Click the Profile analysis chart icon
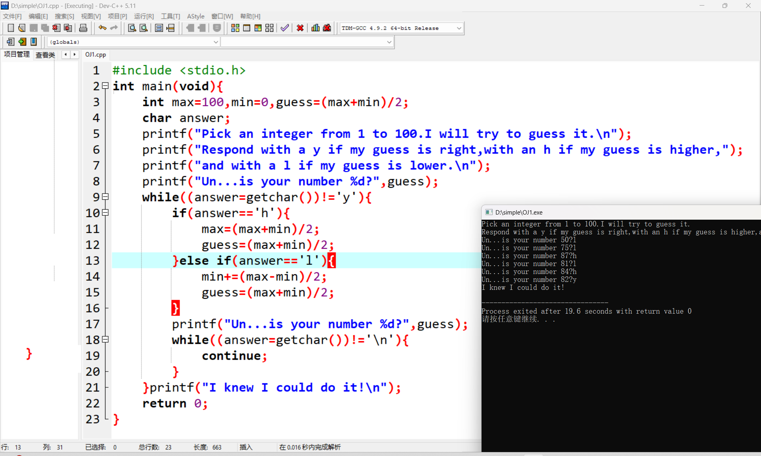 click(x=315, y=28)
